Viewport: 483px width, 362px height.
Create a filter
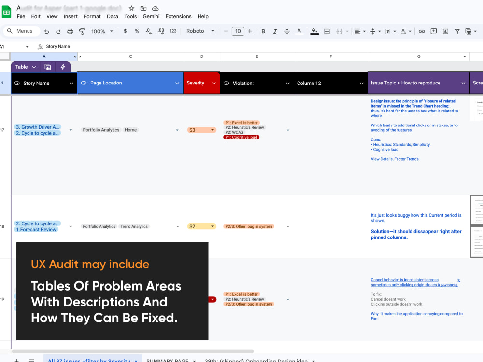click(457, 31)
